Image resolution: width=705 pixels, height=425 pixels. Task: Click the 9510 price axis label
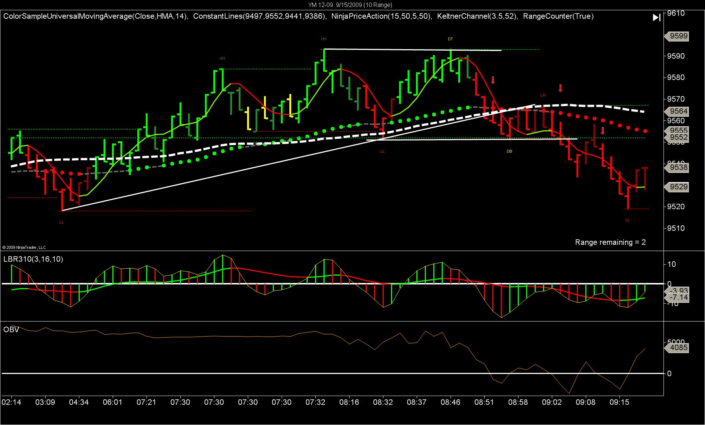click(x=676, y=228)
